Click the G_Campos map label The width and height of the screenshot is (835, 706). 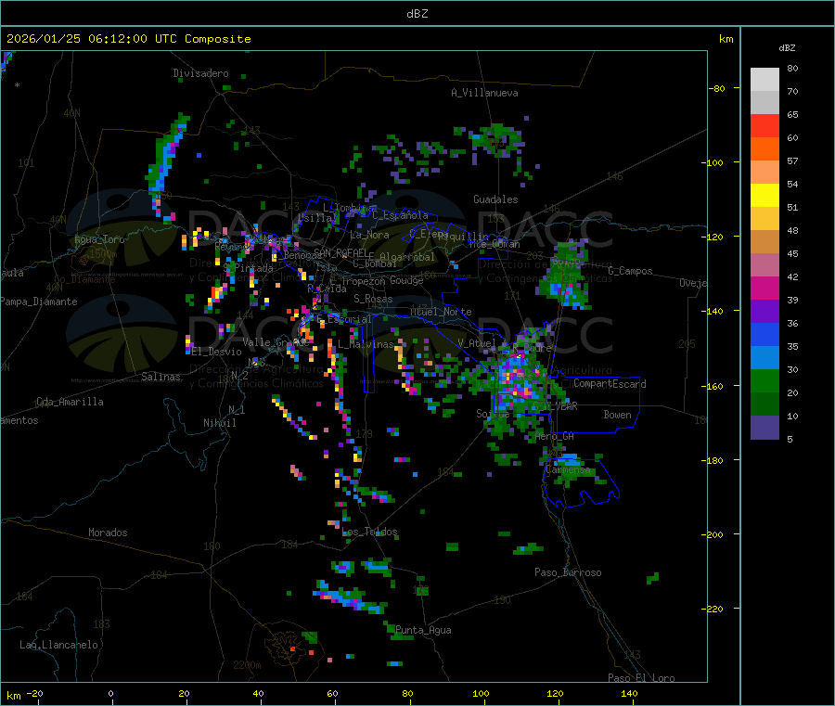(630, 271)
